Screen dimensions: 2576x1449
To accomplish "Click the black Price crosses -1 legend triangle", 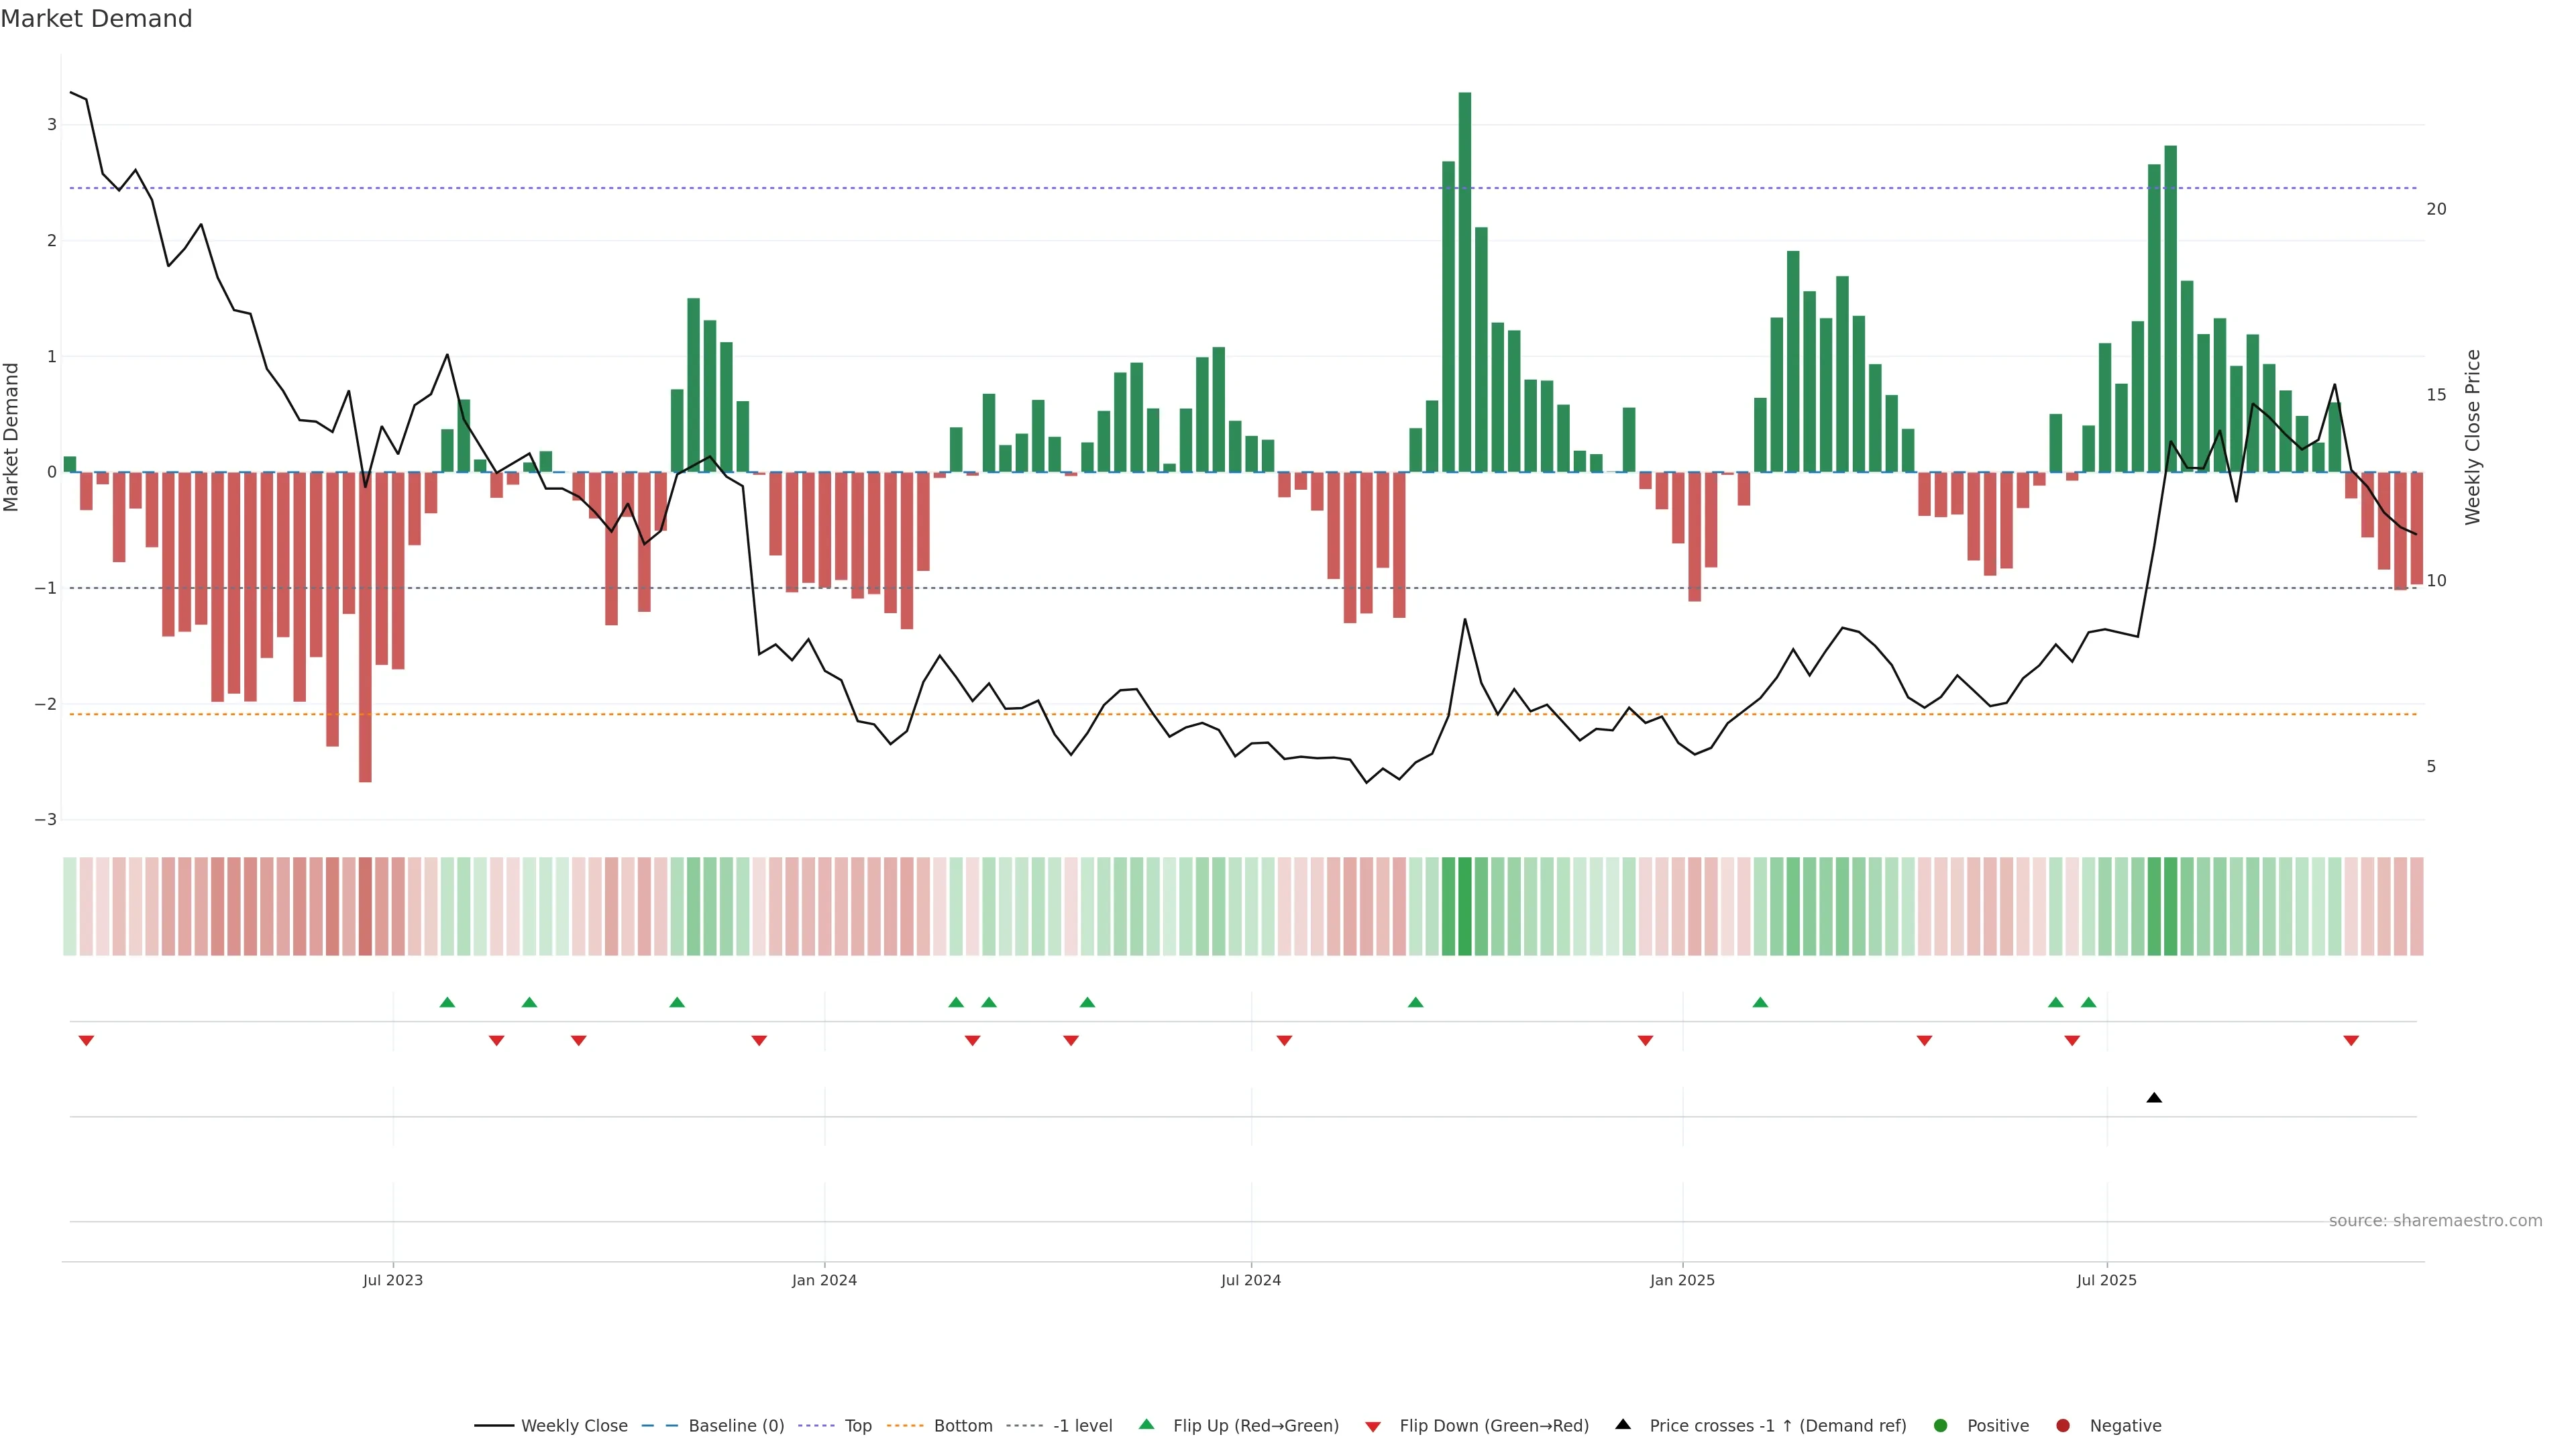I will pos(1623,1425).
